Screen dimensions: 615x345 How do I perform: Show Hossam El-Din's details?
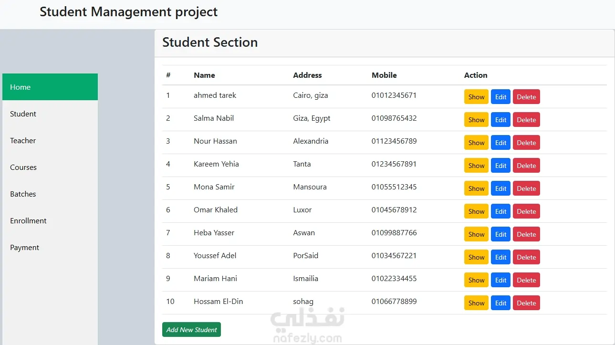click(x=476, y=303)
